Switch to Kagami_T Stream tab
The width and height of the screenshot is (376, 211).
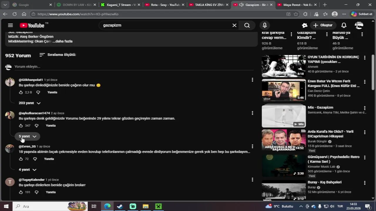(x=120, y=5)
